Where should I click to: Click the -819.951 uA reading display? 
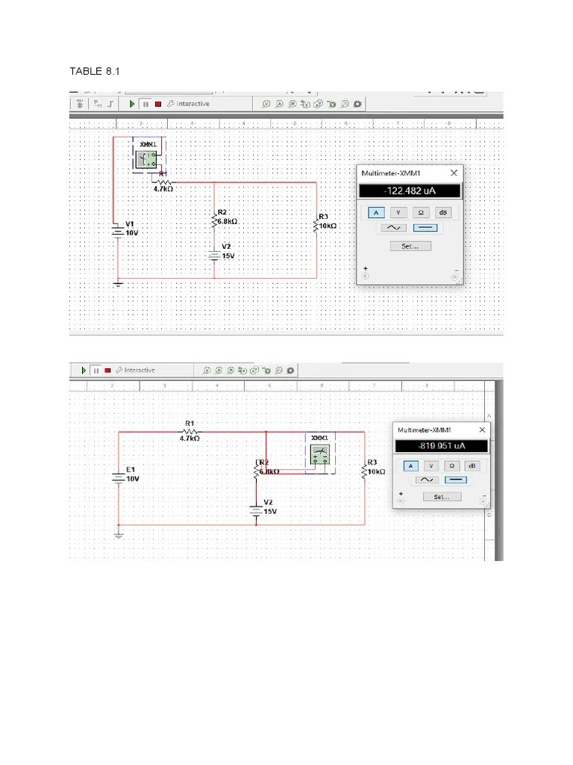pos(442,446)
